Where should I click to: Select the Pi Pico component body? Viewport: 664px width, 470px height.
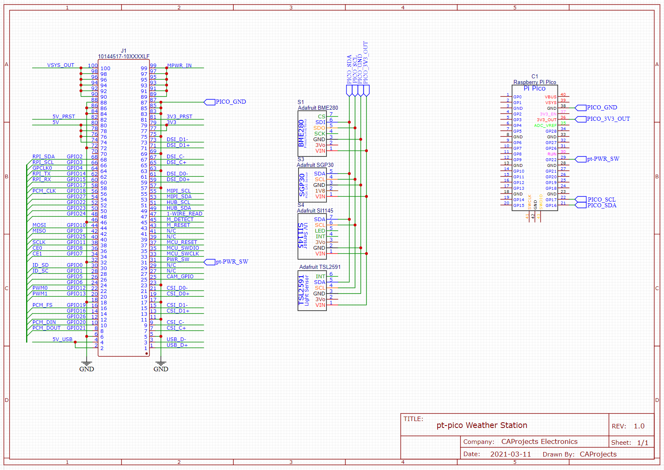[535, 148]
